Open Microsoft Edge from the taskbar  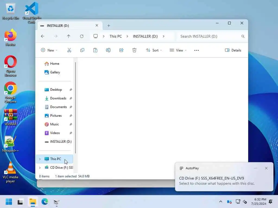click(45, 201)
